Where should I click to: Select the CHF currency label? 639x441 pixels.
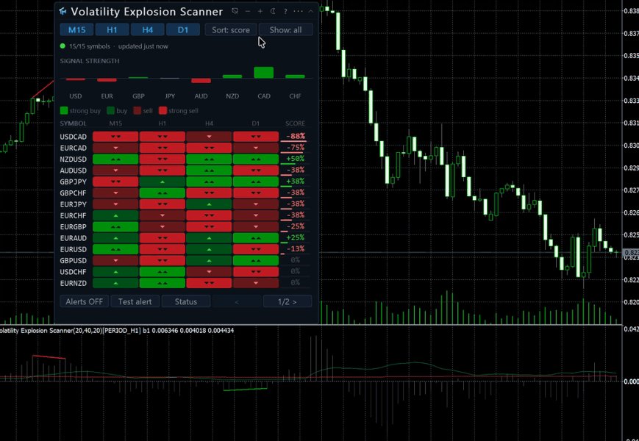[x=295, y=96]
